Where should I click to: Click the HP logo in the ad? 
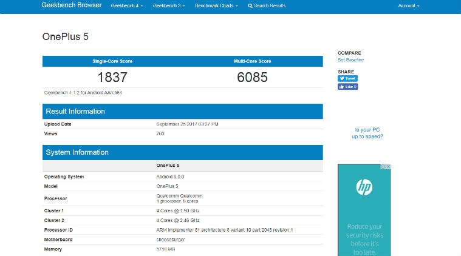coord(364,188)
